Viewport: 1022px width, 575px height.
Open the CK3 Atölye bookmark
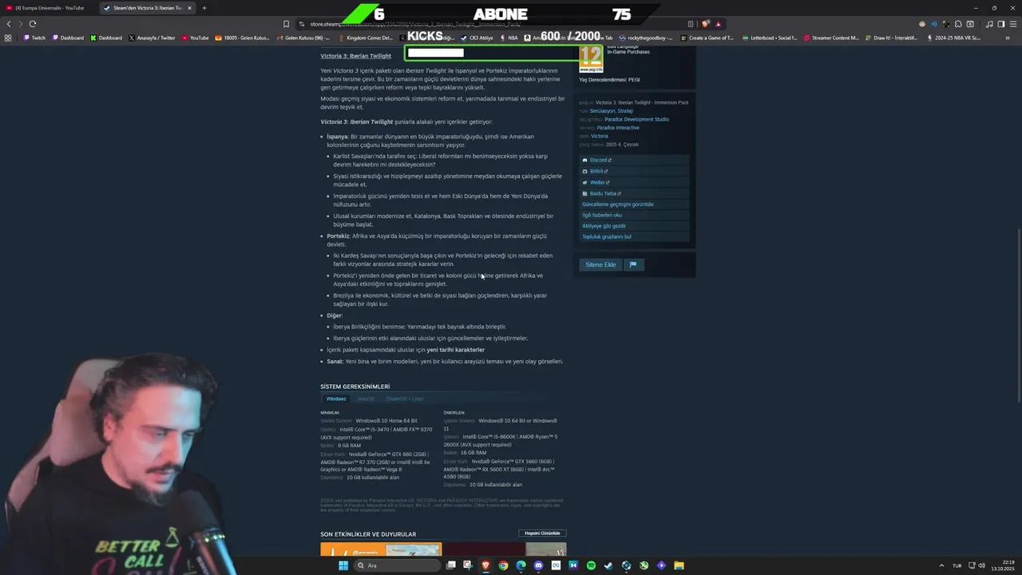[477, 38]
